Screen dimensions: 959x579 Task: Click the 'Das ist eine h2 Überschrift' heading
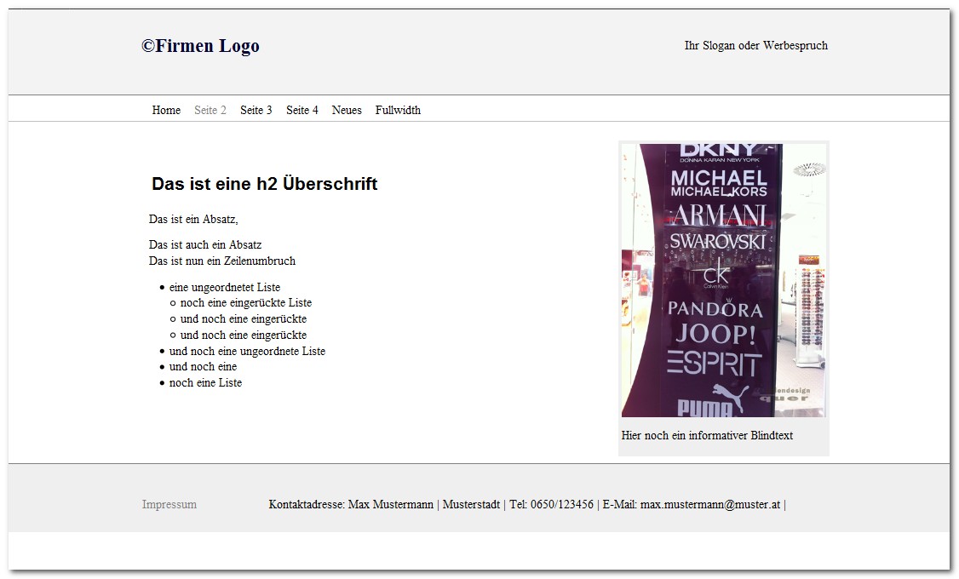coord(264,184)
